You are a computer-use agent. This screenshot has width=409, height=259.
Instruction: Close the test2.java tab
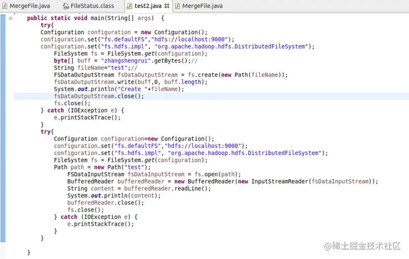(167, 6)
